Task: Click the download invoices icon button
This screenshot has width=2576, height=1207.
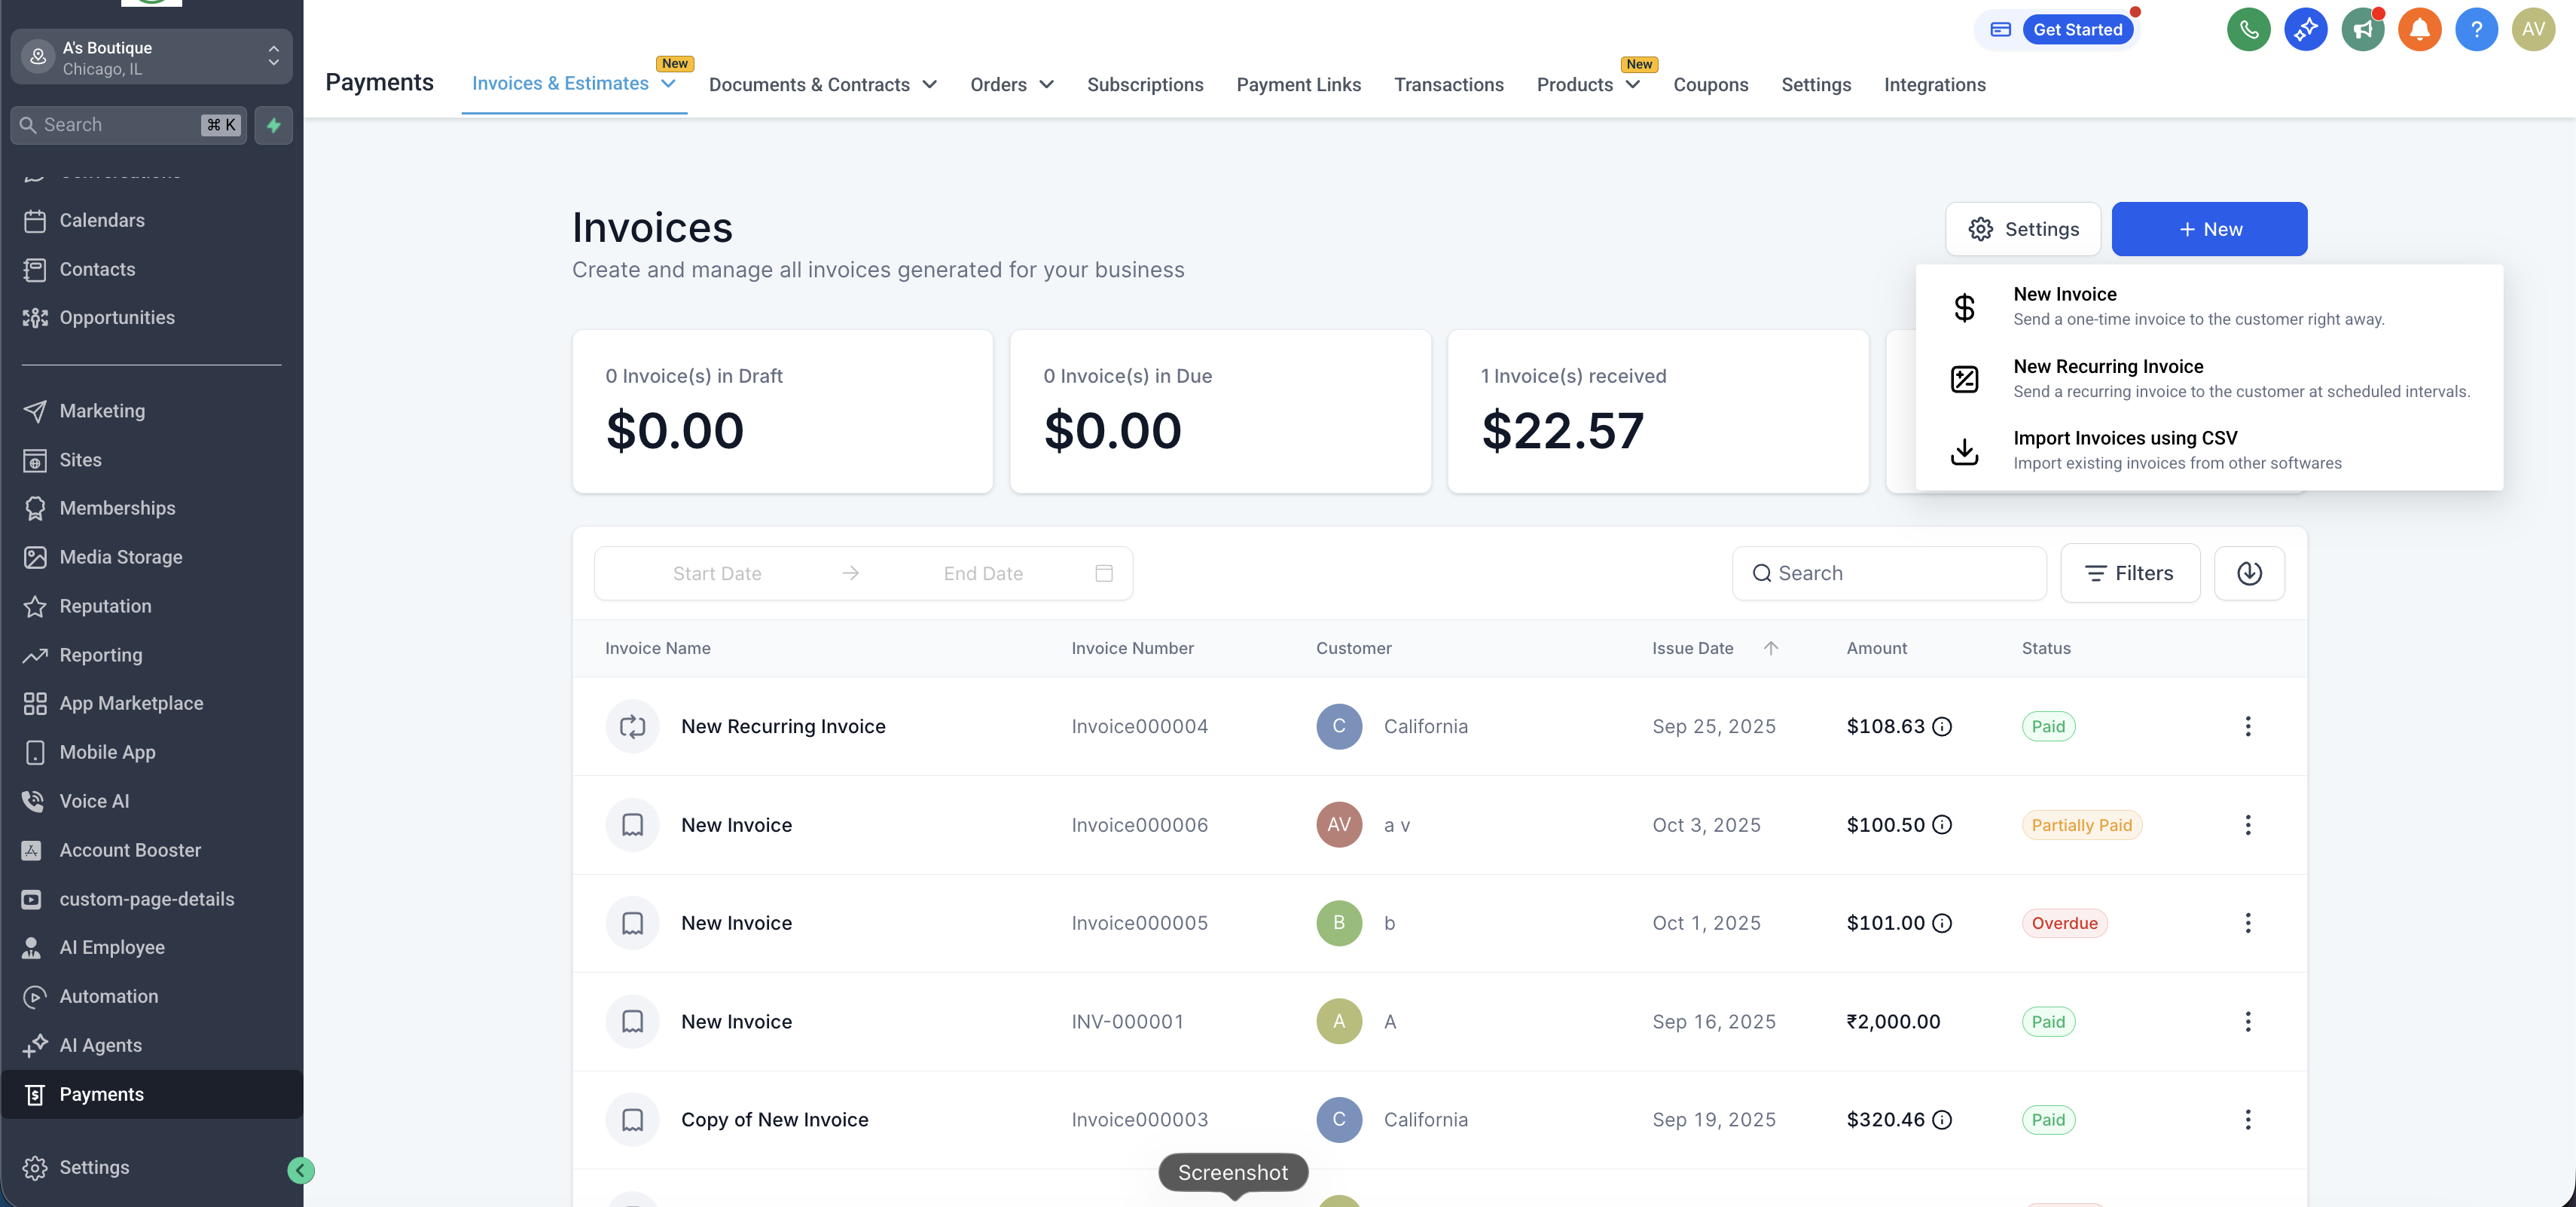Action: click(x=2249, y=573)
